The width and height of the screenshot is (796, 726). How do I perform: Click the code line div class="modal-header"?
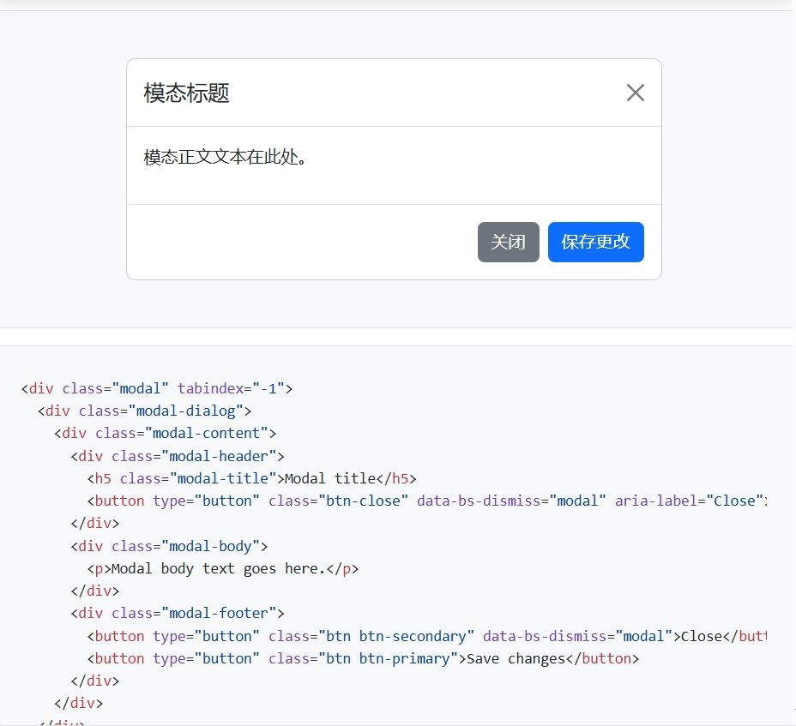point(178,456)
